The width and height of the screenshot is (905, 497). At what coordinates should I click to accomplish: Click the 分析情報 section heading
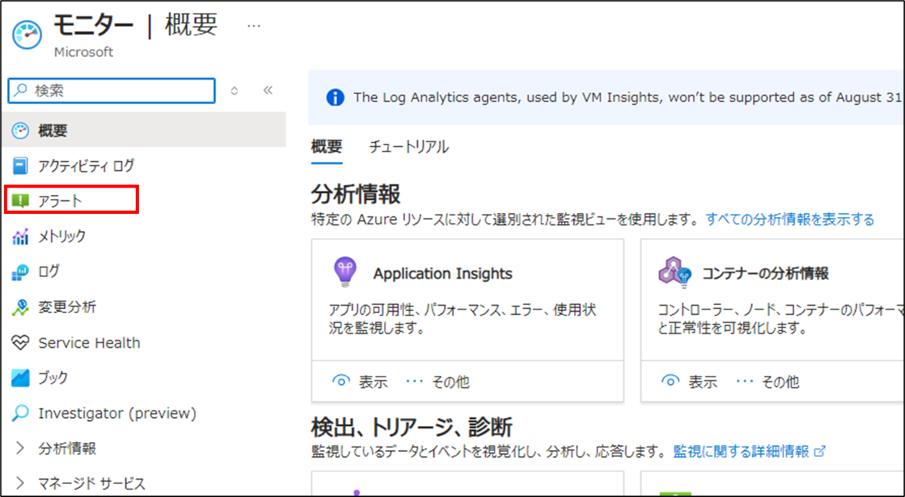355,194
